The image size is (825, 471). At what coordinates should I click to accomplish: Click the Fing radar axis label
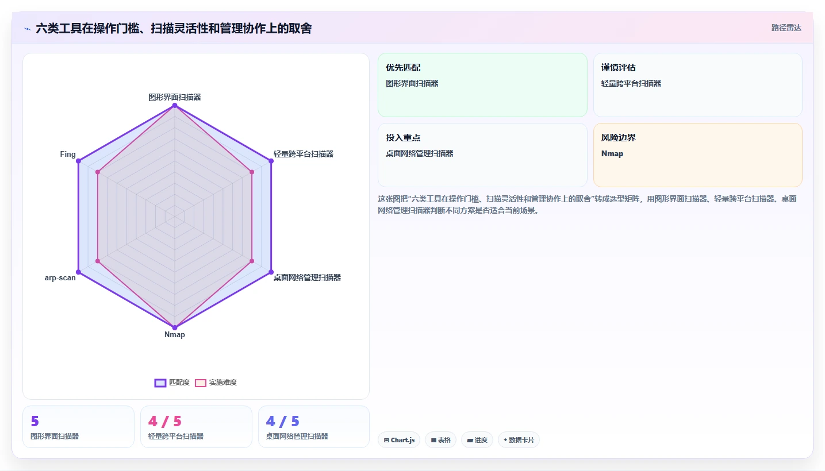[x=68, y=154]
